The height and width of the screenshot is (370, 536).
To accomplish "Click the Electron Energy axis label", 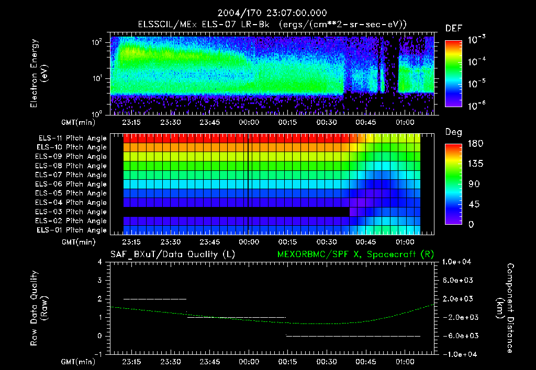I will coord(39,73).
